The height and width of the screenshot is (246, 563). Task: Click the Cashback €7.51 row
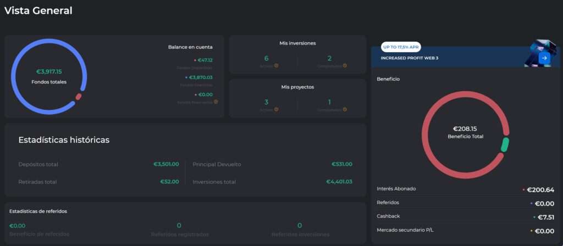tap(465, 217)
